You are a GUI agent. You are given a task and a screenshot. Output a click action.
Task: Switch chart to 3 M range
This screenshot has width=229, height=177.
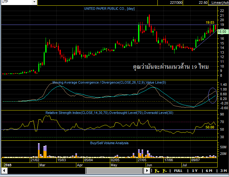point(223,171)
